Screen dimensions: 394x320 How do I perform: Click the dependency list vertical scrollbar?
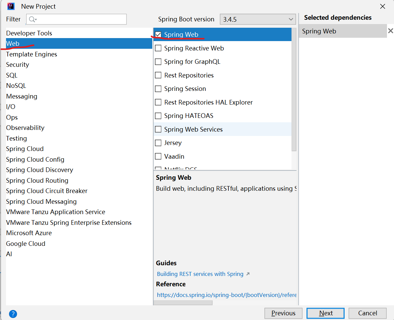(294, 90)
